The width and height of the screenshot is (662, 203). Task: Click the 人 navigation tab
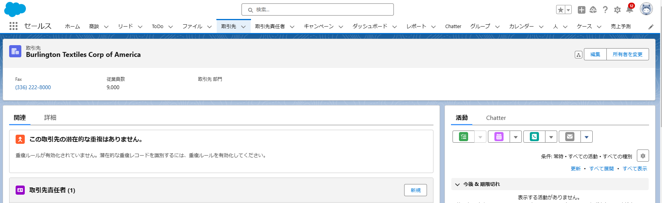[x=555, y=26]
